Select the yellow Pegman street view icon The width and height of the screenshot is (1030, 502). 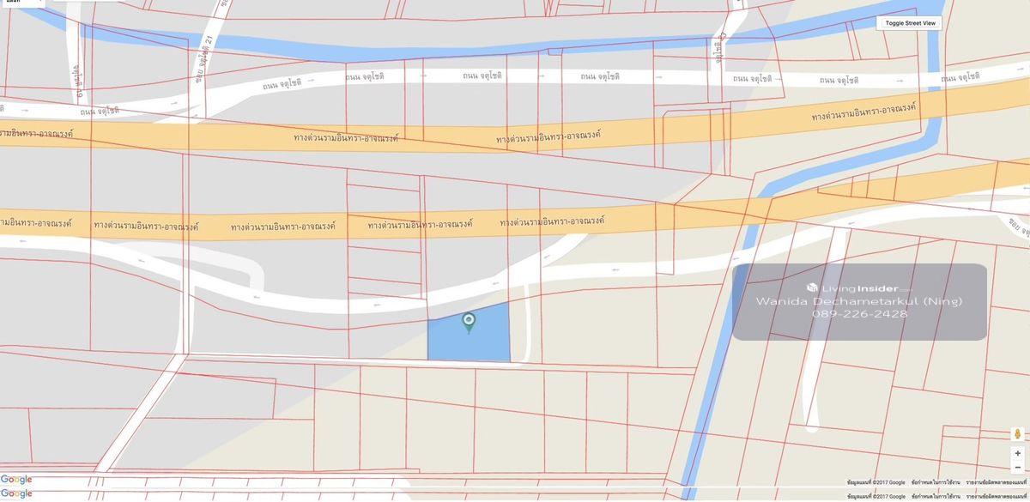point(1017,432)
